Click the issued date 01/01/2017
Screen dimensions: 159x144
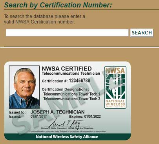38,116
